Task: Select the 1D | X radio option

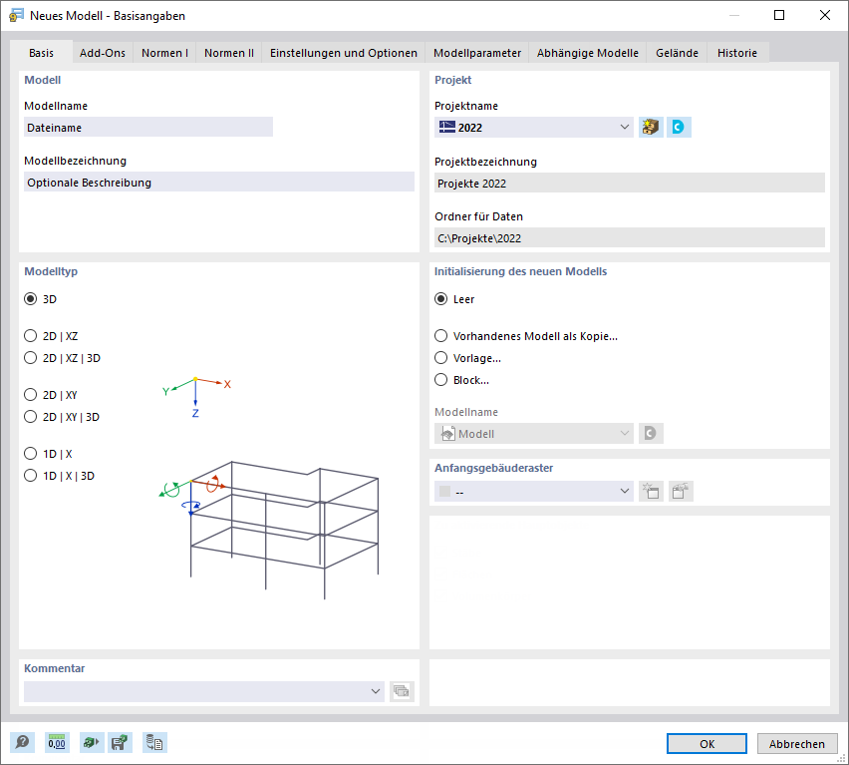Action: tap(30, 453)
